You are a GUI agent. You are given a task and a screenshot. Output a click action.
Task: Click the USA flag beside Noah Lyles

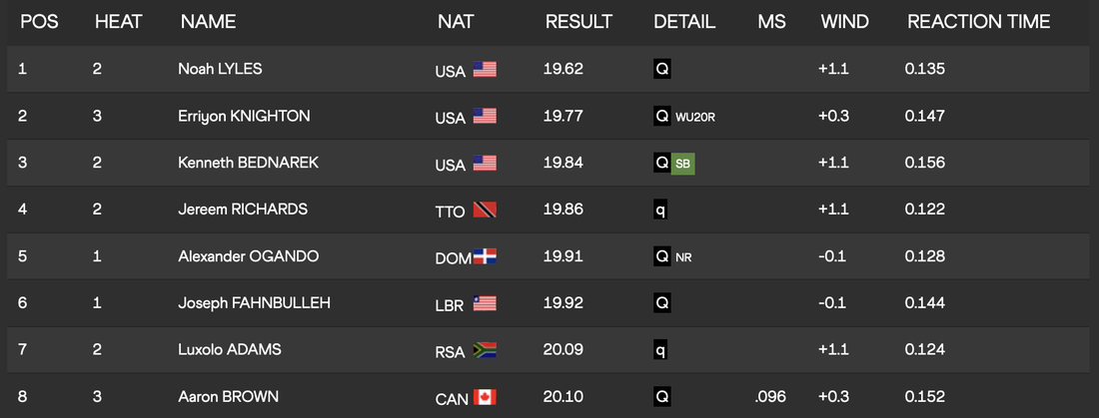[x=485, y=70]
